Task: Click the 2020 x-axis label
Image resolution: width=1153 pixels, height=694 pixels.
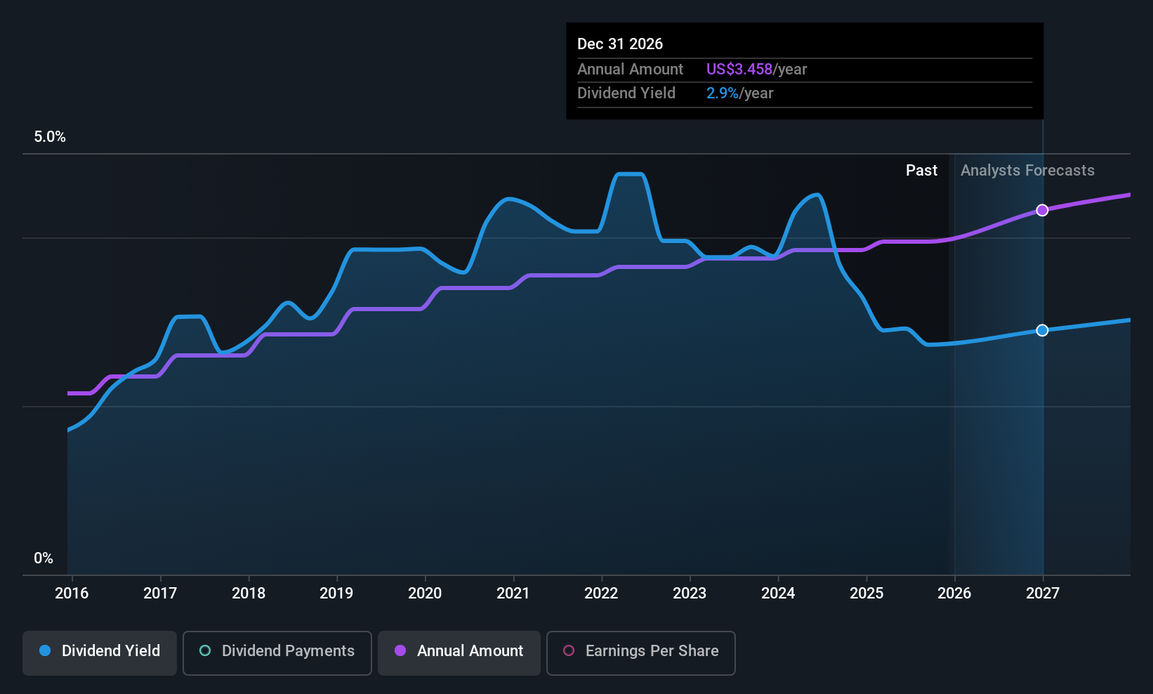Action: click(425, 593)
